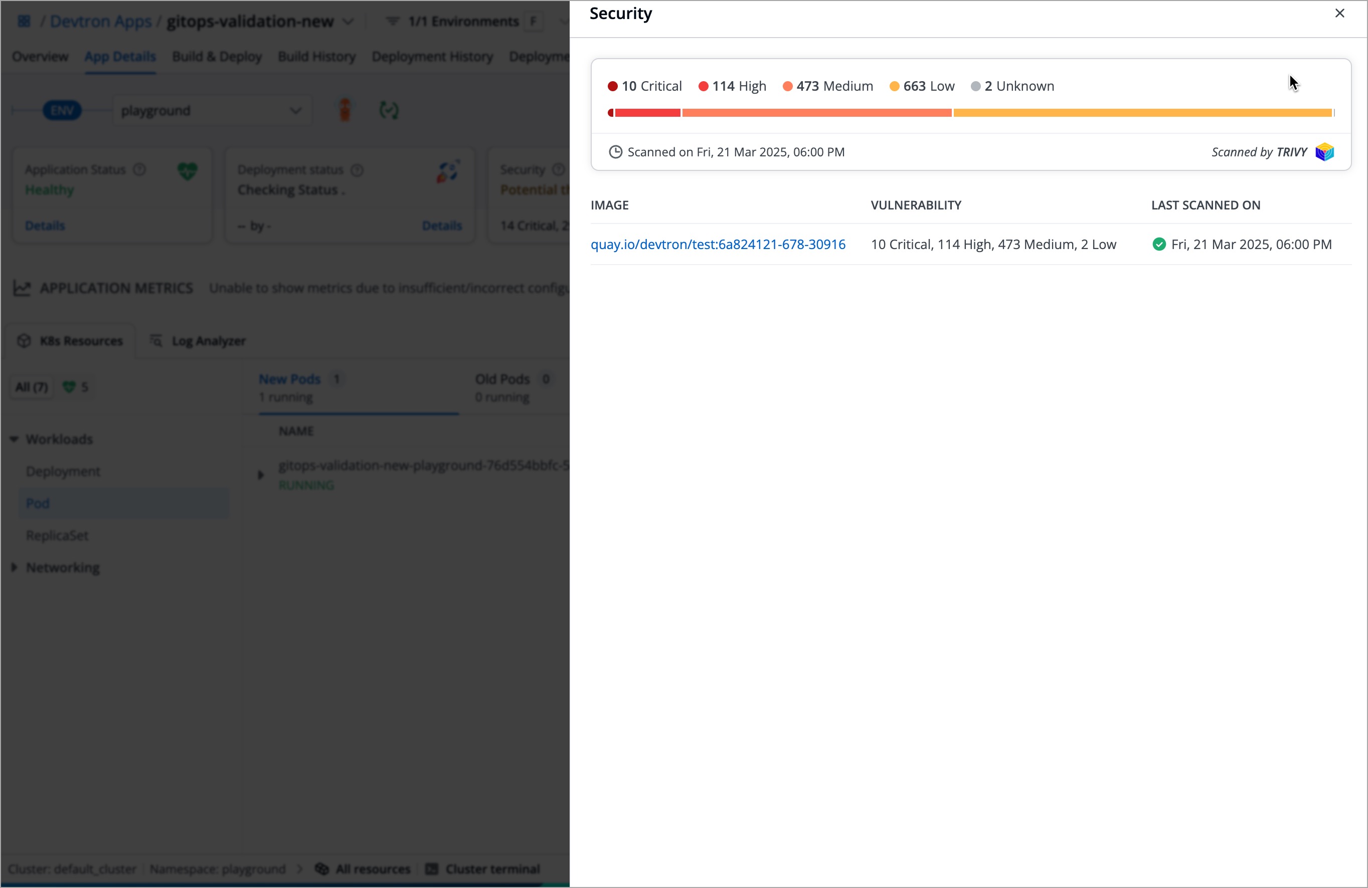1368x888 pixels.
Task: Click the green deploy sync icon
Action: 389,110
